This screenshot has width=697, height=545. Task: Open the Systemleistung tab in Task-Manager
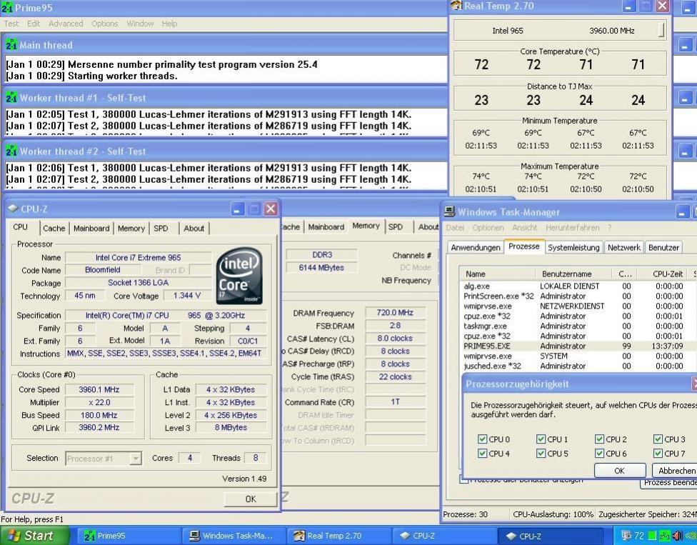coord(573,247)
